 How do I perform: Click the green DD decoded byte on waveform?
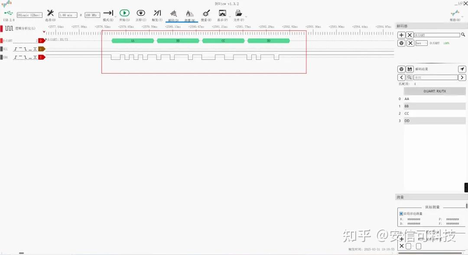pyautogui.click(x=269, y=41)
